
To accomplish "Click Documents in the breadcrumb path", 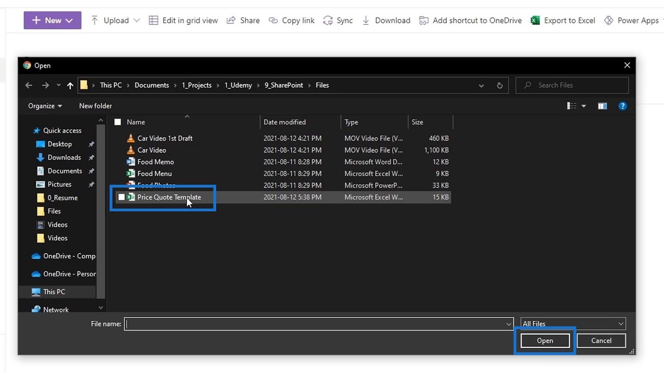I will 151,85.
